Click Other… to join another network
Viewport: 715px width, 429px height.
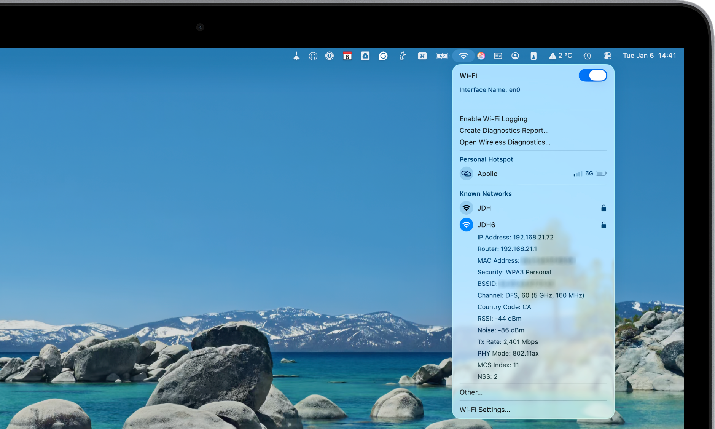click(471, 392)
